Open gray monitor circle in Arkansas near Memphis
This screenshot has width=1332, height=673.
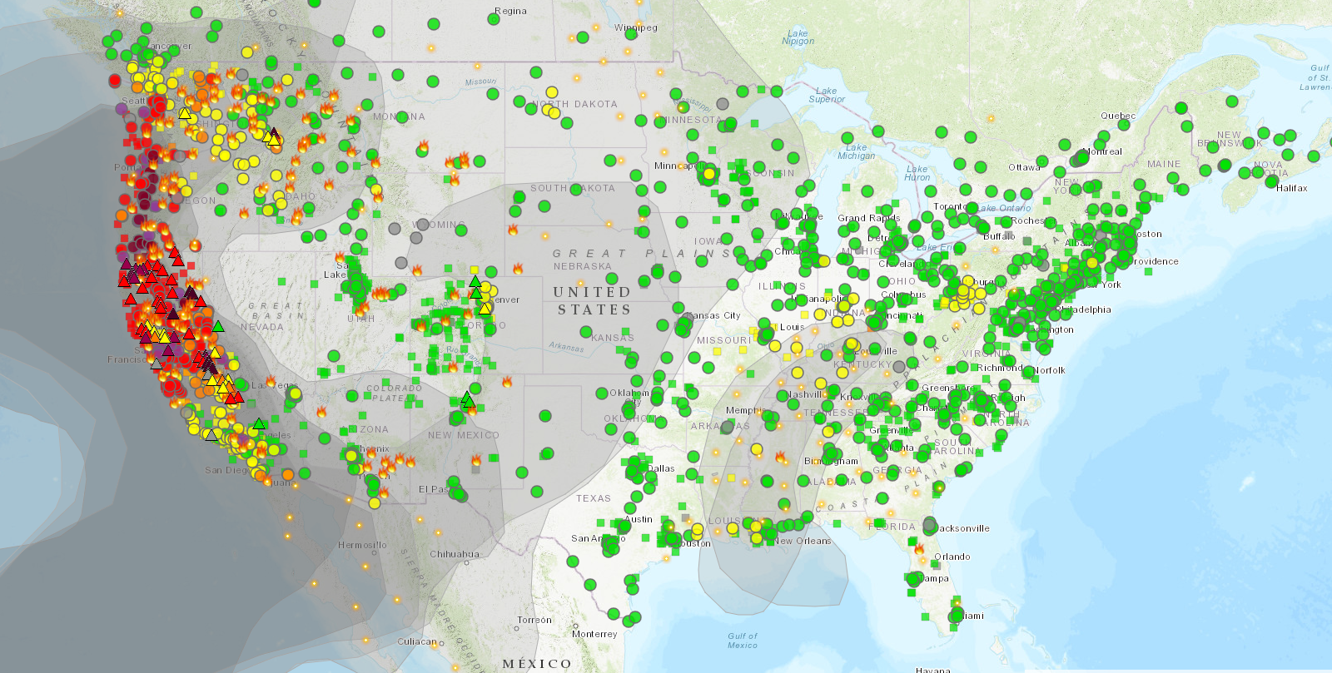(x=727, y=428)
